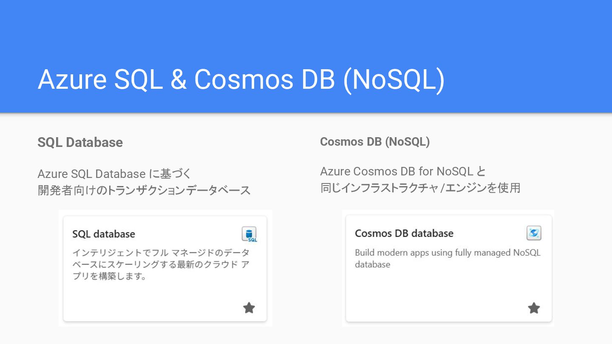Favorite the SQL database card star

[x=249, y=308]
